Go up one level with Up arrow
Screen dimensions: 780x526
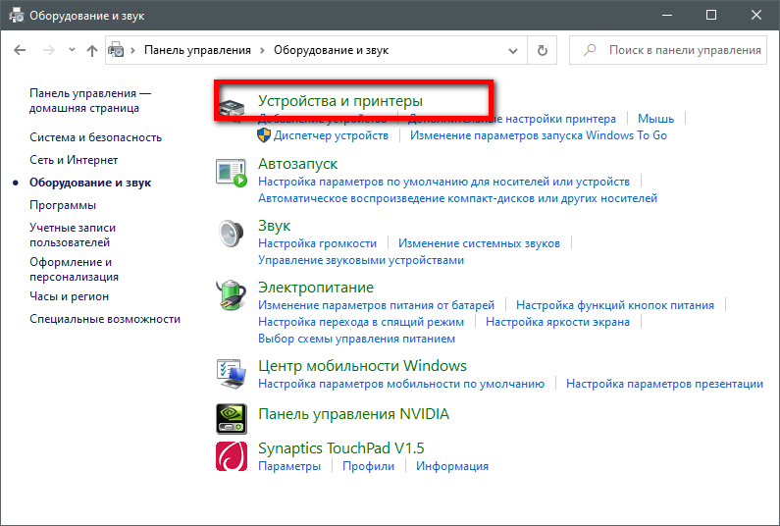(x=92, y=50)
